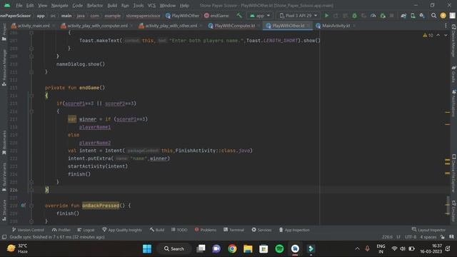This screenshot has width=457, height=257.
Task: Toggle the Build Variants side panel
Action: click(4, 177)
